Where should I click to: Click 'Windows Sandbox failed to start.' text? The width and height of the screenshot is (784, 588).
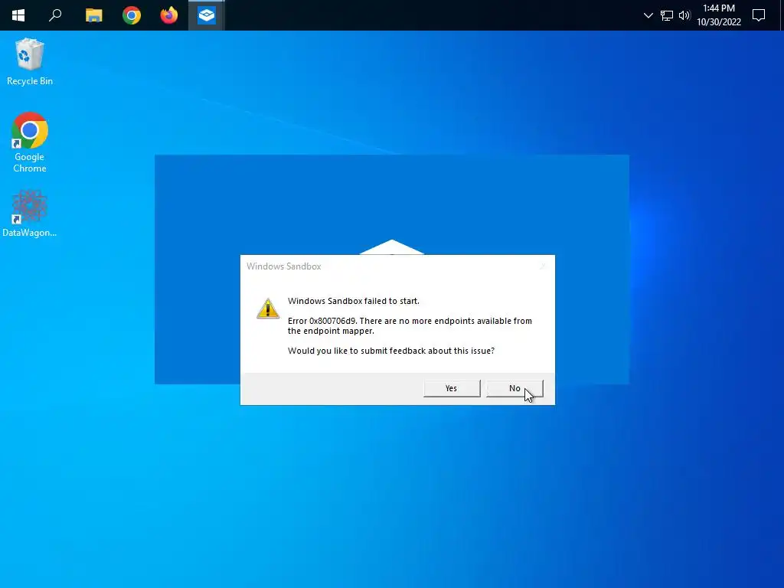point(354,301)
